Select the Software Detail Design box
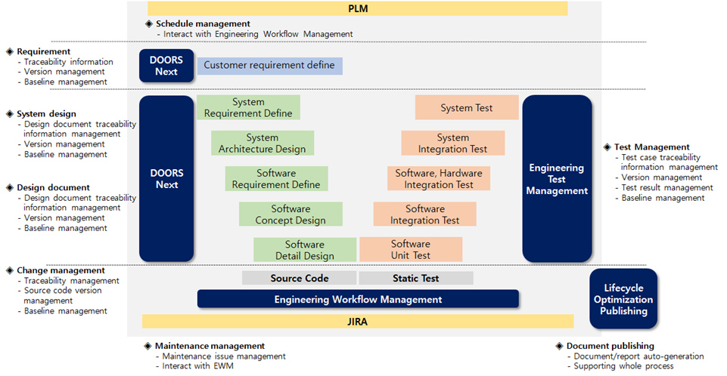The width and height of the screenshot is (727, 376). pos(305,250)
